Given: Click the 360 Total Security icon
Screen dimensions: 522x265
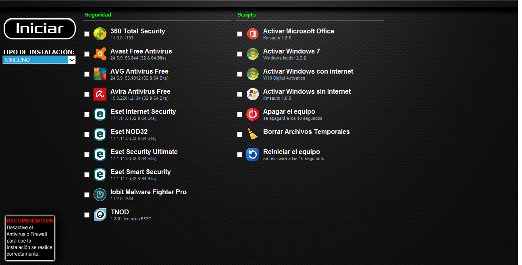Looking at the screenshot, I should [x=100, y=34].
